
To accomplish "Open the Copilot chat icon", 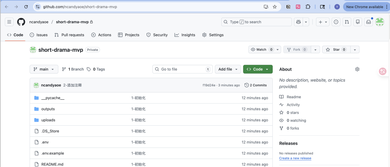I will point(298,22).
